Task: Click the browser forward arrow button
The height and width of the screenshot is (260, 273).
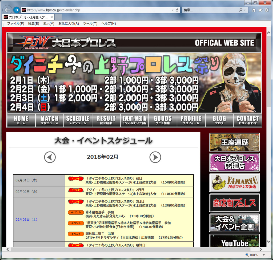Action: coord(17,10)
